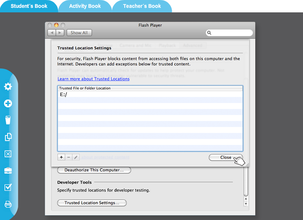The height and width of the screenshot is (220, 303).
Task: Click the Show All button
Action: (79, 33)
